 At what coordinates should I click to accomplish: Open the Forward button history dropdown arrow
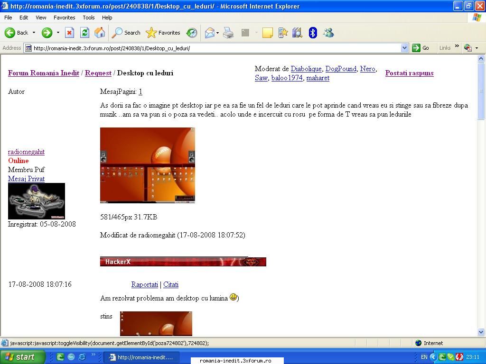(x=58, y=33)
